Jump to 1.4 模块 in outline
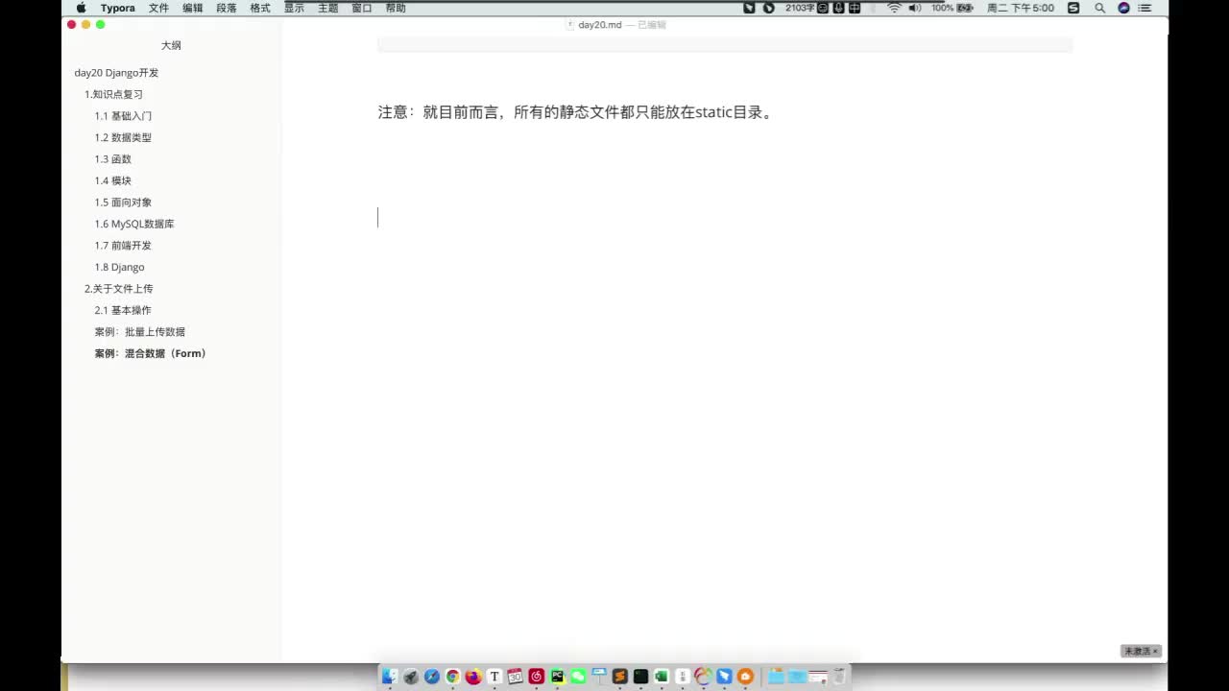This screenshot has width=1229, height=691. point(113,180)
